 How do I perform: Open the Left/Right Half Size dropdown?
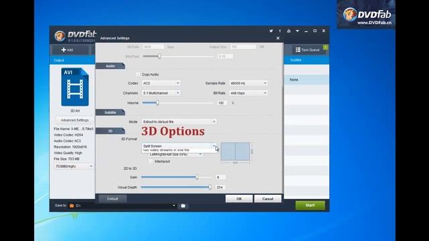point(176,155)
